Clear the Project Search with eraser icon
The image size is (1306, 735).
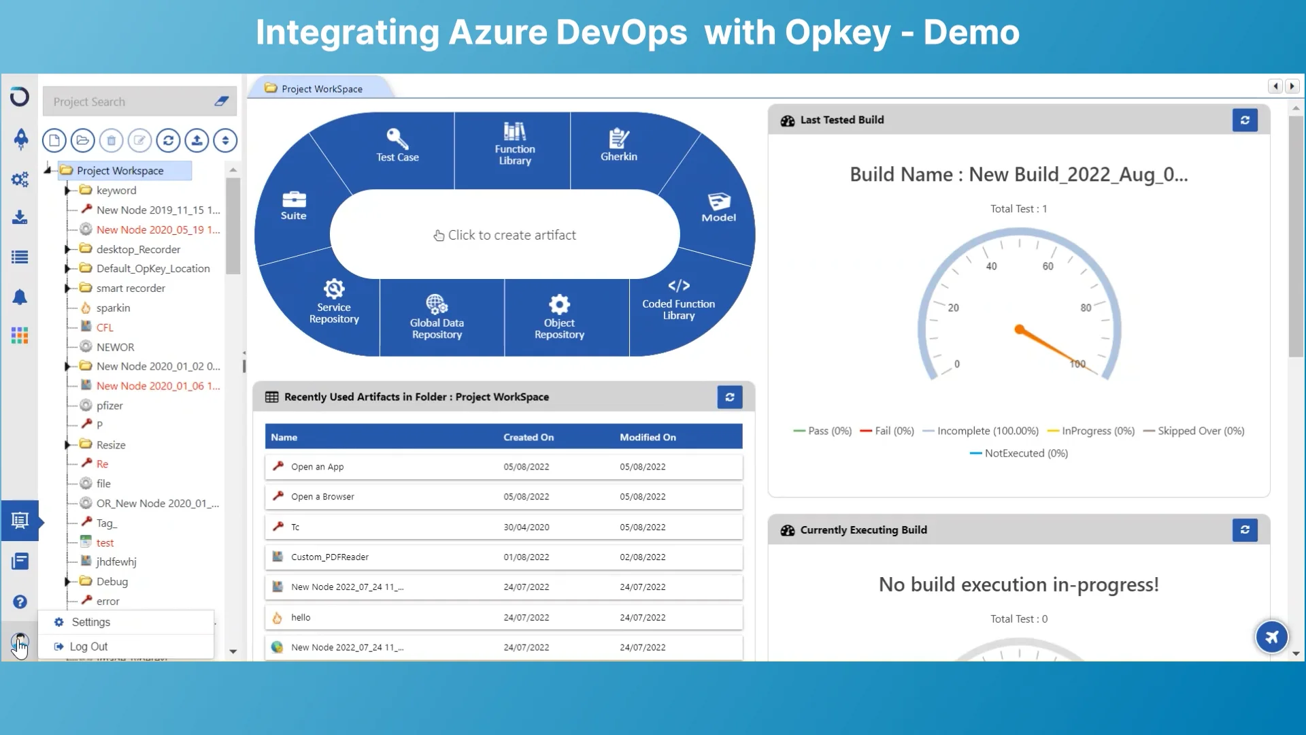222,101
